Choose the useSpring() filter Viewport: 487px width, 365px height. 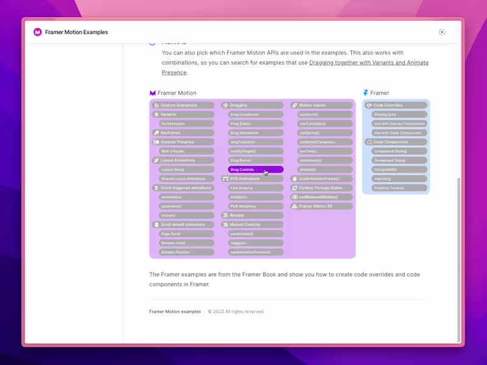(325, 133)
